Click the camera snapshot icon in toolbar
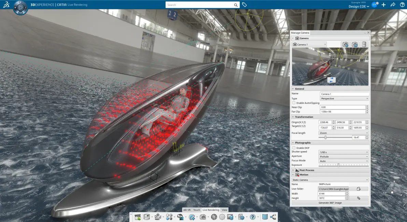407x222 pixels. click(x=203, y=217)
